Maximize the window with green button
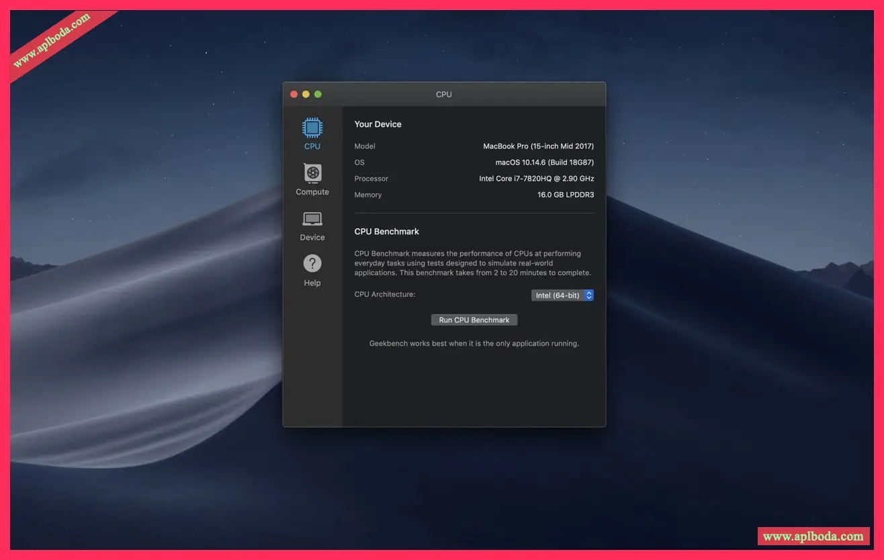Viewport: 884px width, 560px height. coord(318,94)
